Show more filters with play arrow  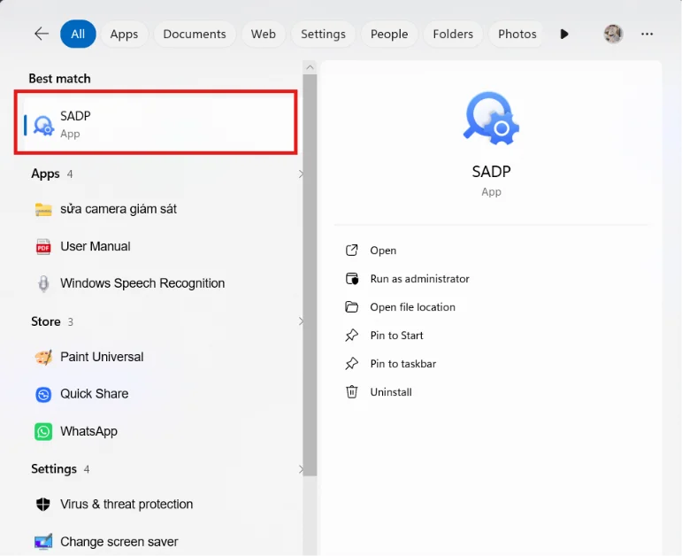[x=564, y=34]
